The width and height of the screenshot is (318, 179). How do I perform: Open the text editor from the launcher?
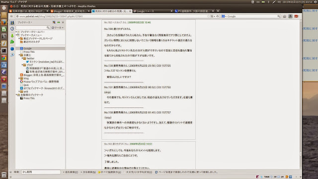coord(4,44)
